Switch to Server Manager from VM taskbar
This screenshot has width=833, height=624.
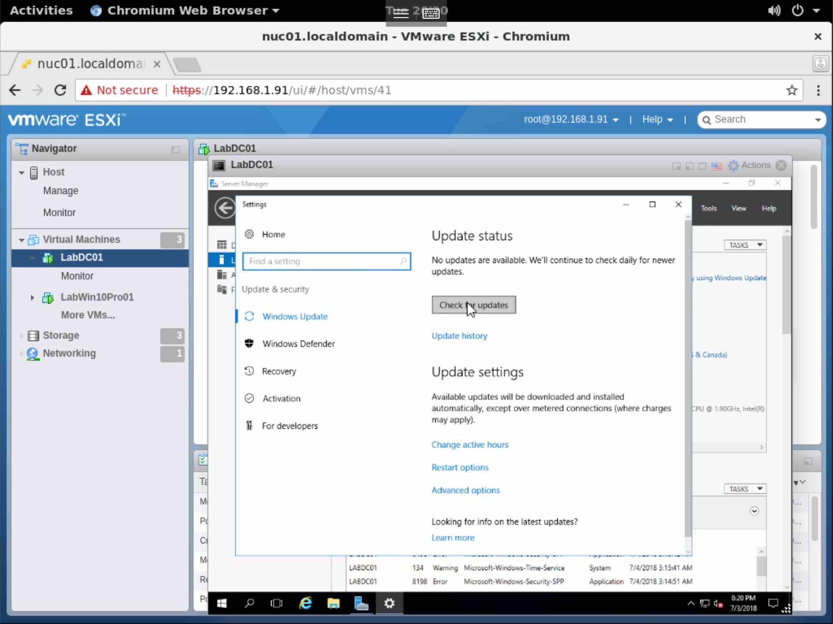tap(361, 603)
